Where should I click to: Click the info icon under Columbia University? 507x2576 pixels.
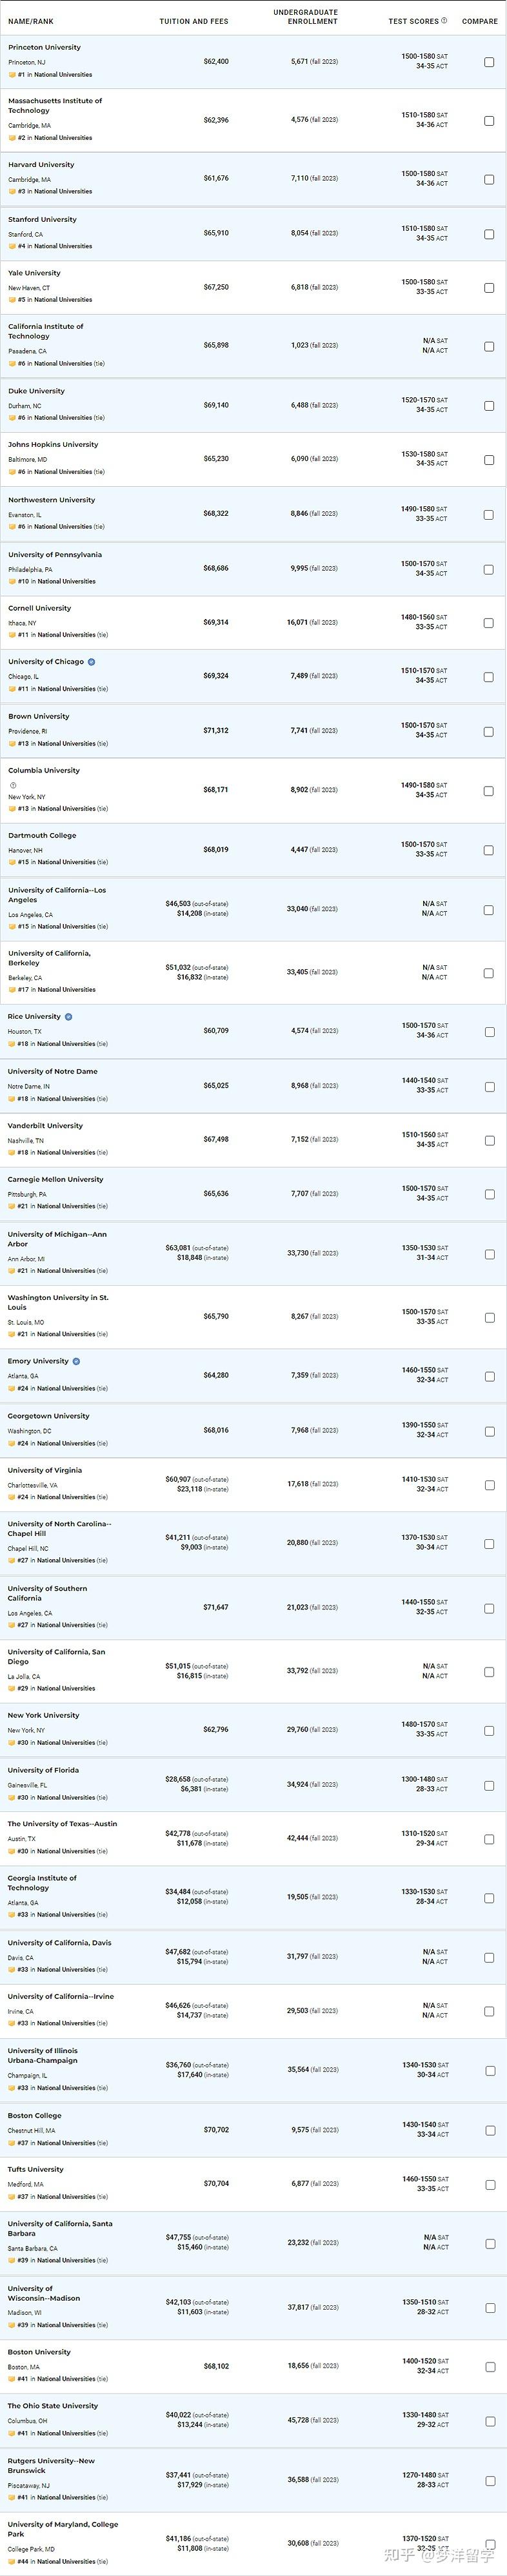tap(13, 785)
